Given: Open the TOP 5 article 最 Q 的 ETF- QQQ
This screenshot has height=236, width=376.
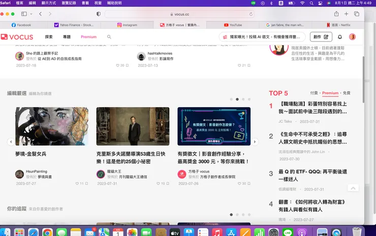Looking at the screenshot, I should tap(312, 176).
